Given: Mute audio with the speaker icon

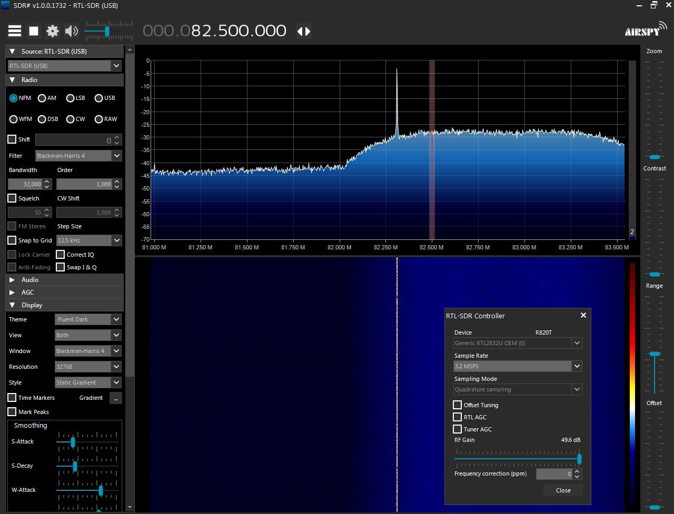Looking at the screenshot, I should (x=71, y=31).
